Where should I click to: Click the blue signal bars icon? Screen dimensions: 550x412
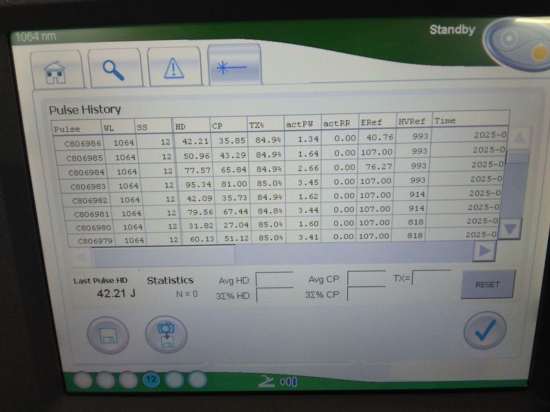pyautogui.click(x=289, y=382)
